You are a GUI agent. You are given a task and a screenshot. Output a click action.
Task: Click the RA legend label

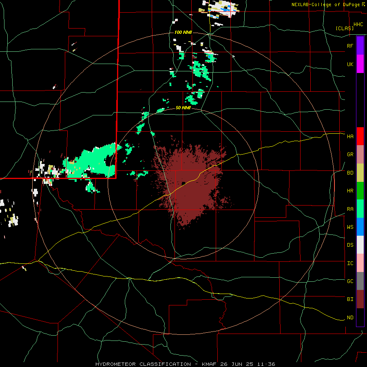[350, 209]
